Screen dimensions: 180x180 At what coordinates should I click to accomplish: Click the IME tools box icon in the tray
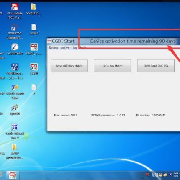165,175
